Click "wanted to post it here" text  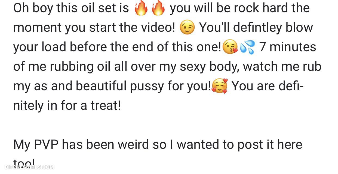point(239,144)
